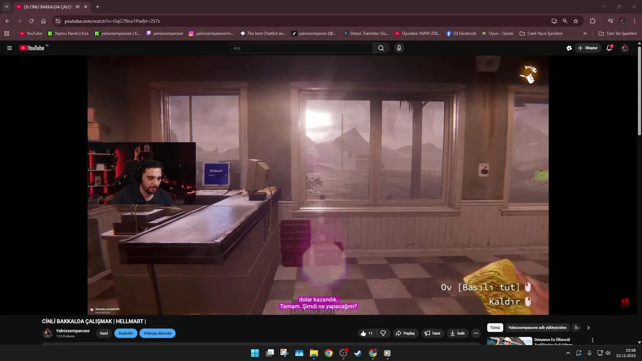Open the browser extensions puzzle icon
Viewport: 642px width, 361px height.
(593, 21)
